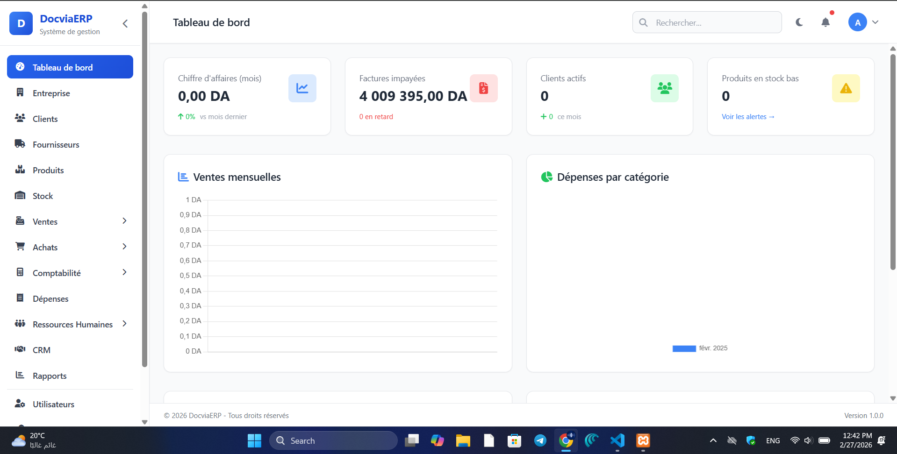Click the red unpaid invoices icon

click(483, 88)
